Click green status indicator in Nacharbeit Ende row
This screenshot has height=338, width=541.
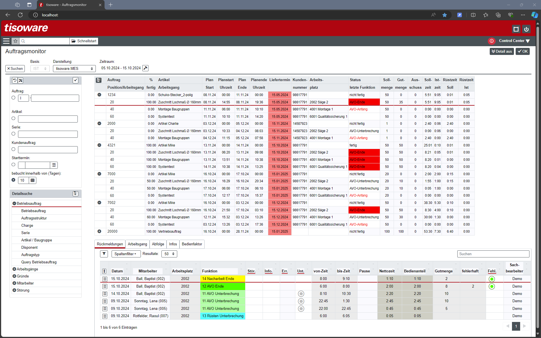click(492, 279)
